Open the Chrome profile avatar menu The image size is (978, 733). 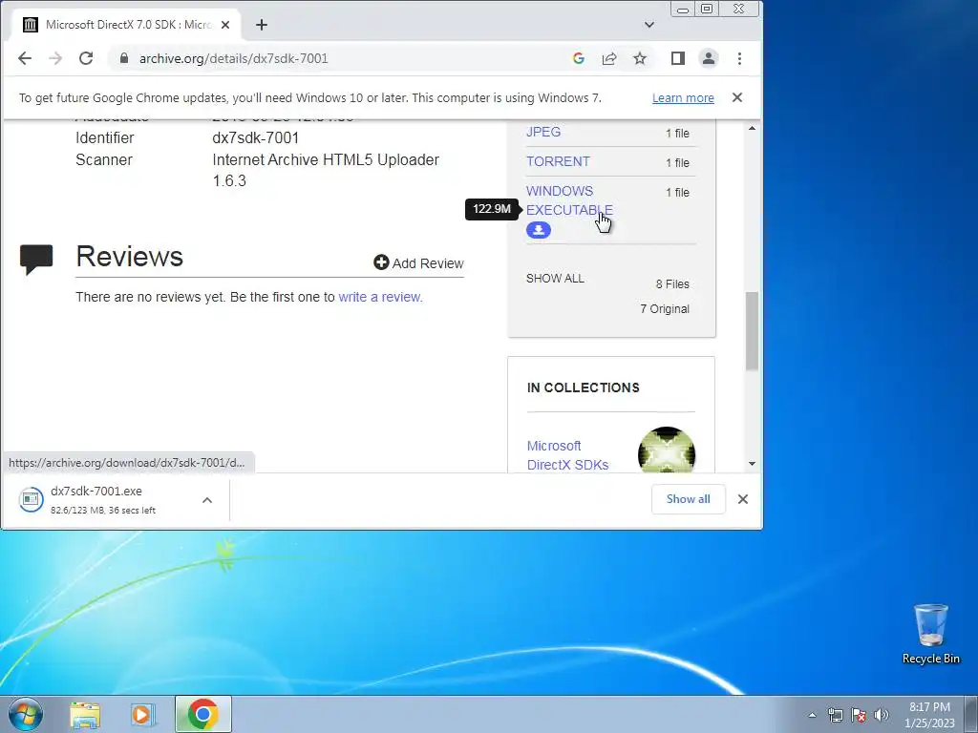coord(709,58)
